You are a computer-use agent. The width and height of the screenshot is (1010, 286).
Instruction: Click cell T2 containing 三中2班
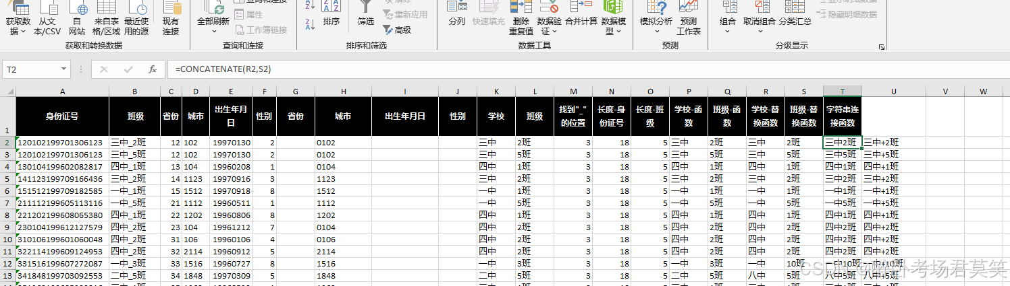[x=843, y=143]
